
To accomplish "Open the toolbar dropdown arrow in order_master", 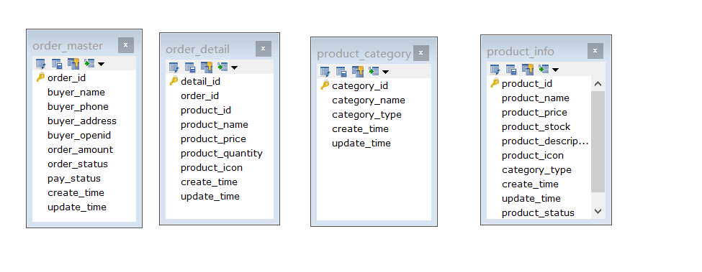I will pyautogui.click(x=101, y=64).
